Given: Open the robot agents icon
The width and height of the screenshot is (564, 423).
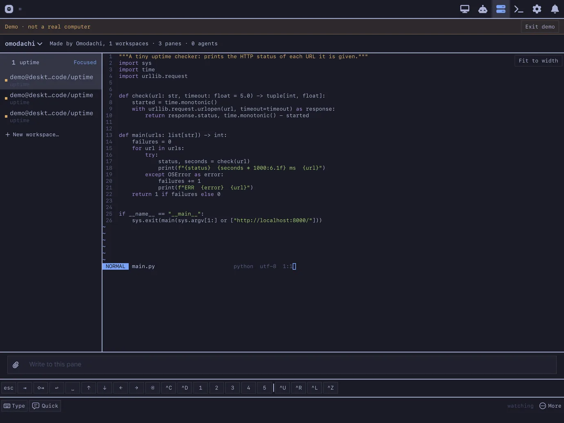Looking at the screenshot, I should [x=482, y=9].
